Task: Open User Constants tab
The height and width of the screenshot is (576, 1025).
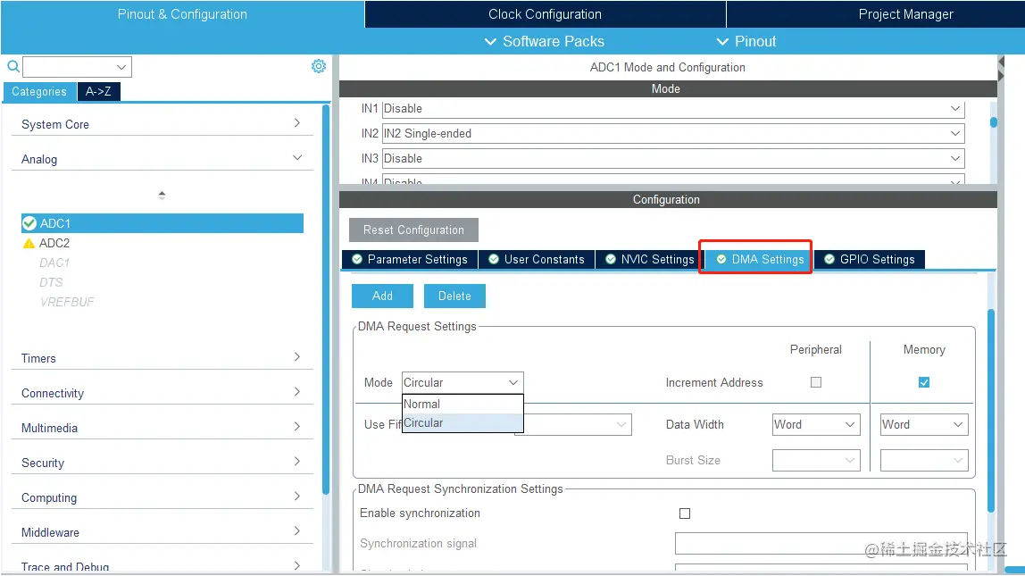Action: tap(537, 260)
